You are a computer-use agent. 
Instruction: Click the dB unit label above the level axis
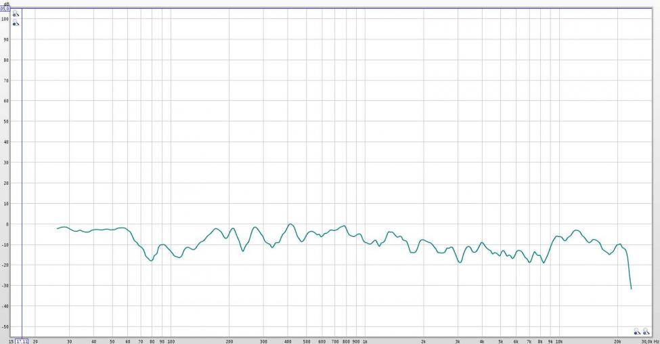6,4
